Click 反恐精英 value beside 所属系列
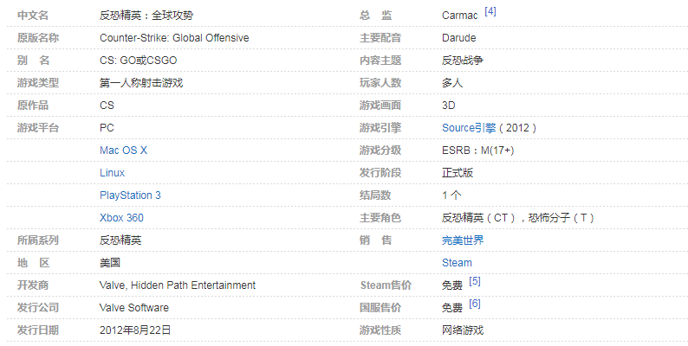Viewport: 688px width, 346px height. [120, 240]
